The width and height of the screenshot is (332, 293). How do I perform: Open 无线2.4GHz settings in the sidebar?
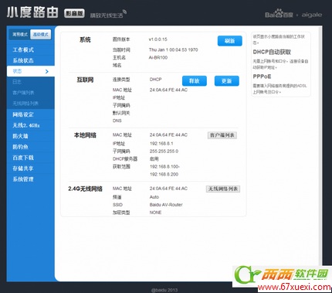(x=26, y=125)
